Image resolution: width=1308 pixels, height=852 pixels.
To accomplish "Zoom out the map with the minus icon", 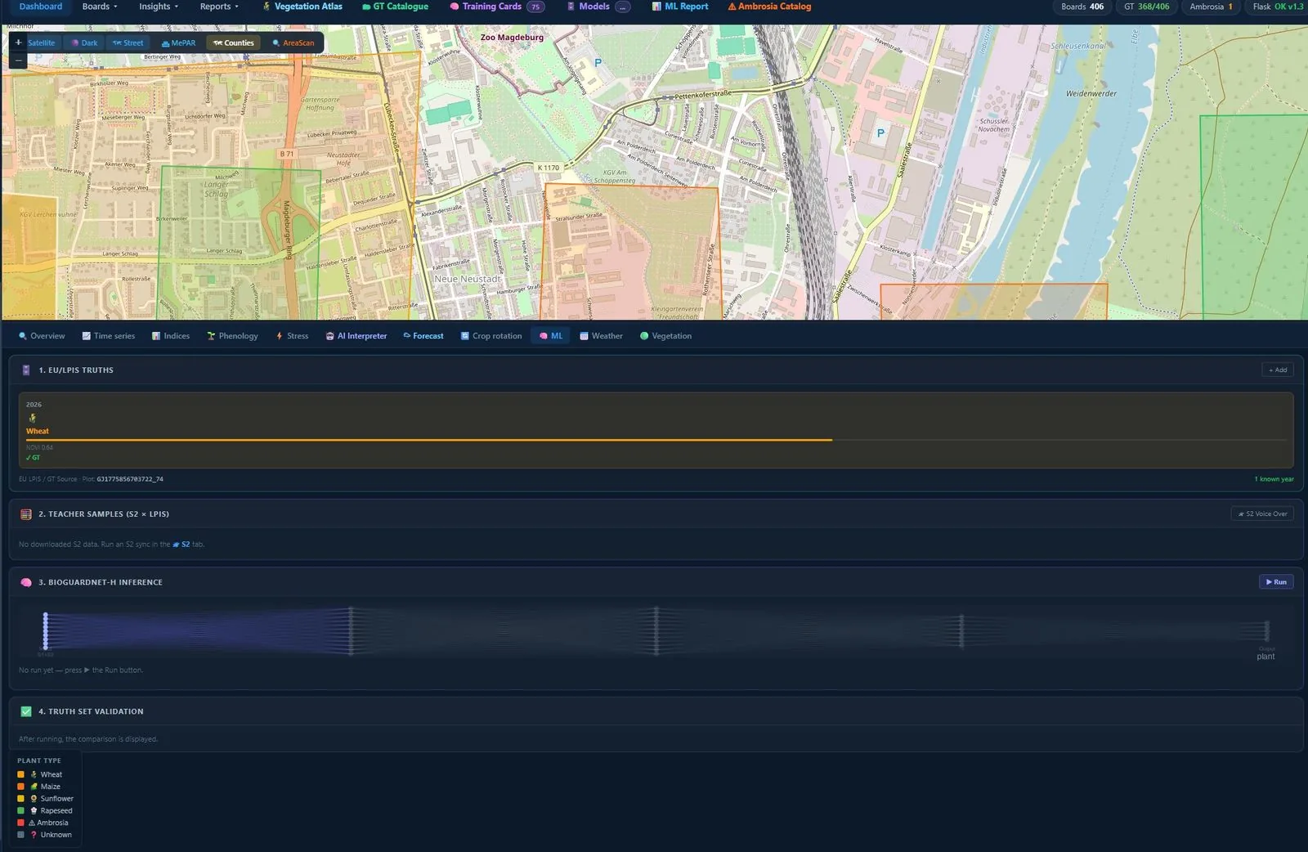I will pos(18,60).
